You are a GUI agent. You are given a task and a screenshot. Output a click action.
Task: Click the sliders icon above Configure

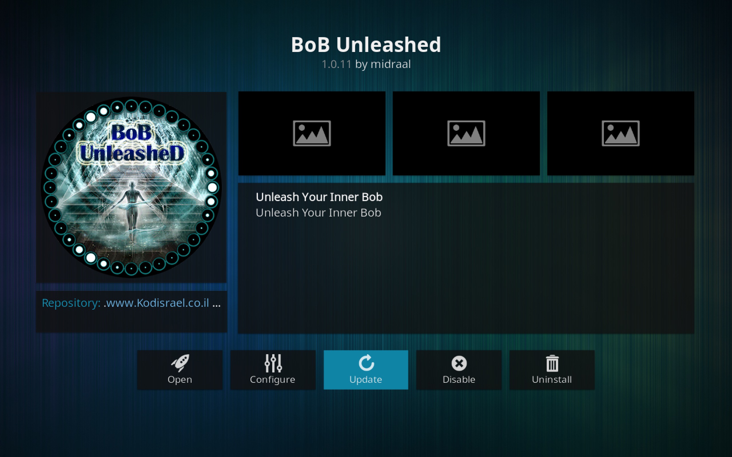click(x=273, y=363)
